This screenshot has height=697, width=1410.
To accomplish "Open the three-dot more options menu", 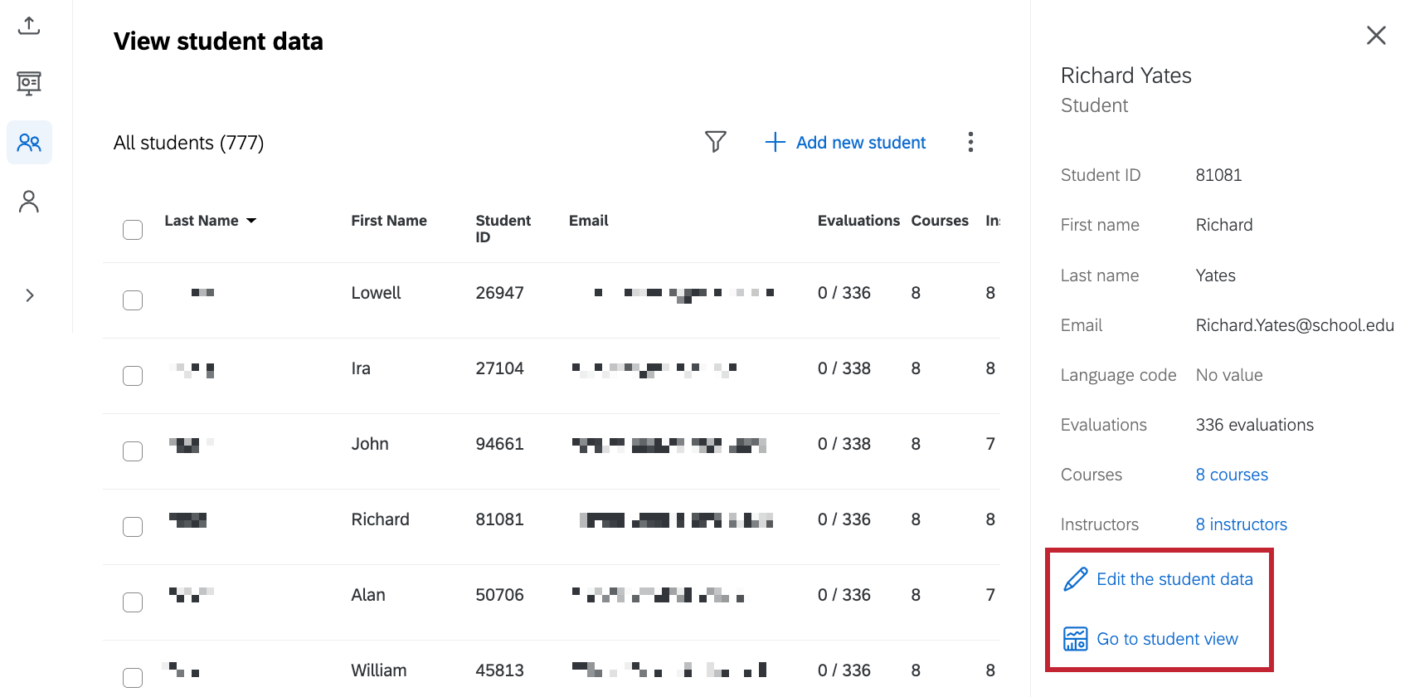I will pyautogui.click(x=970, y=142).
